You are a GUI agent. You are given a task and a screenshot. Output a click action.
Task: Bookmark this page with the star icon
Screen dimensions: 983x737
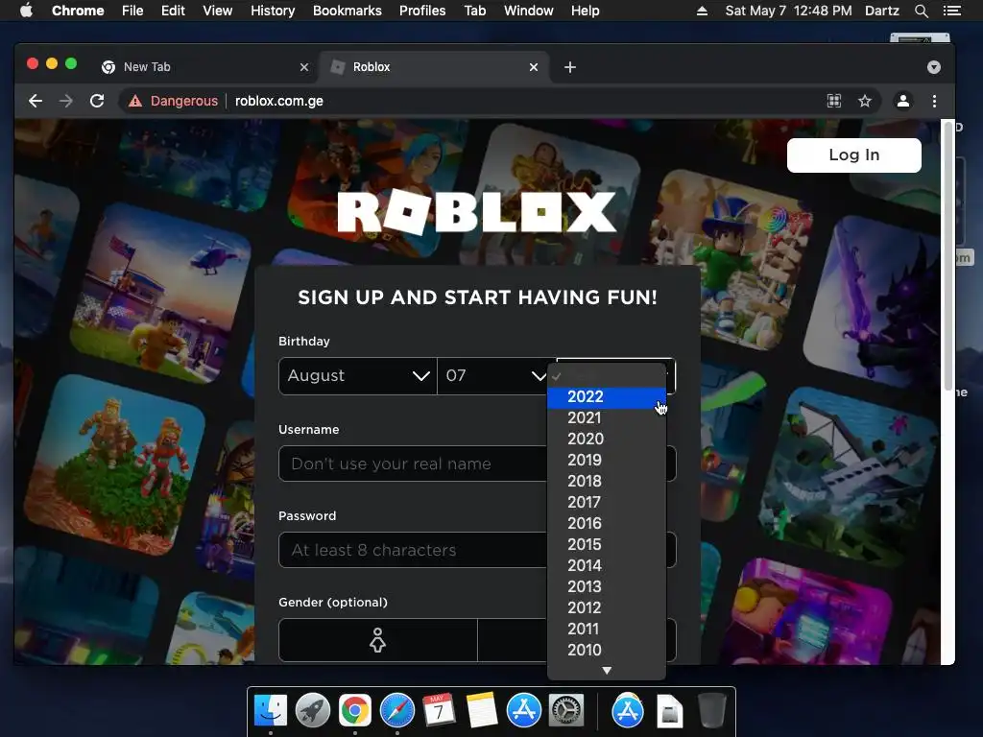(865, 101)
